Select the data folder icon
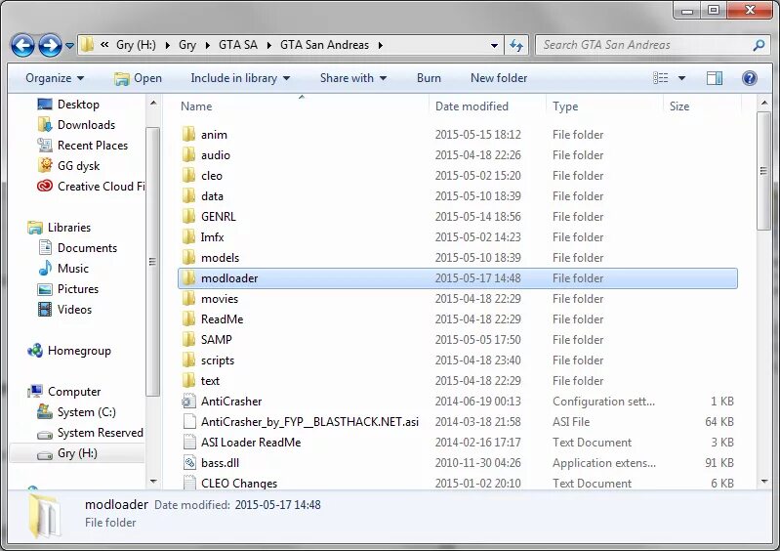 [188, 195]
